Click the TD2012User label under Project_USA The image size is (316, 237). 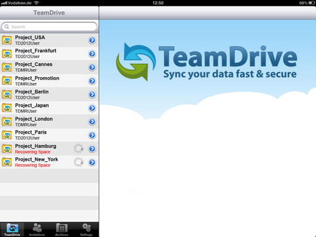[28, 43]
